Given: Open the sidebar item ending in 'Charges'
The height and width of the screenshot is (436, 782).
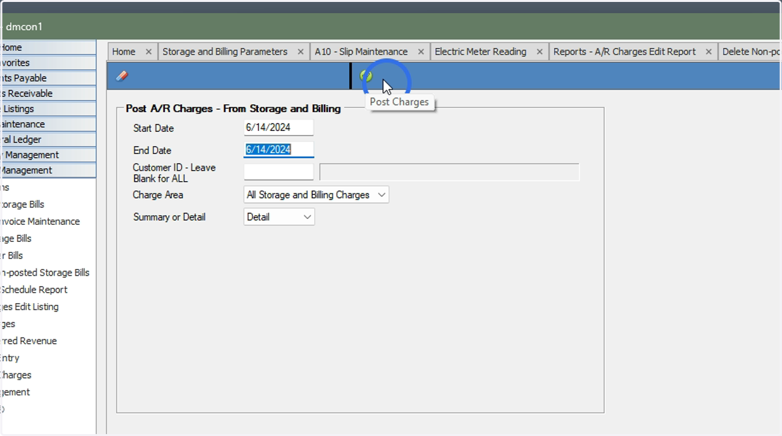Looking at the screenshot, I should click(x=16, y=375).
